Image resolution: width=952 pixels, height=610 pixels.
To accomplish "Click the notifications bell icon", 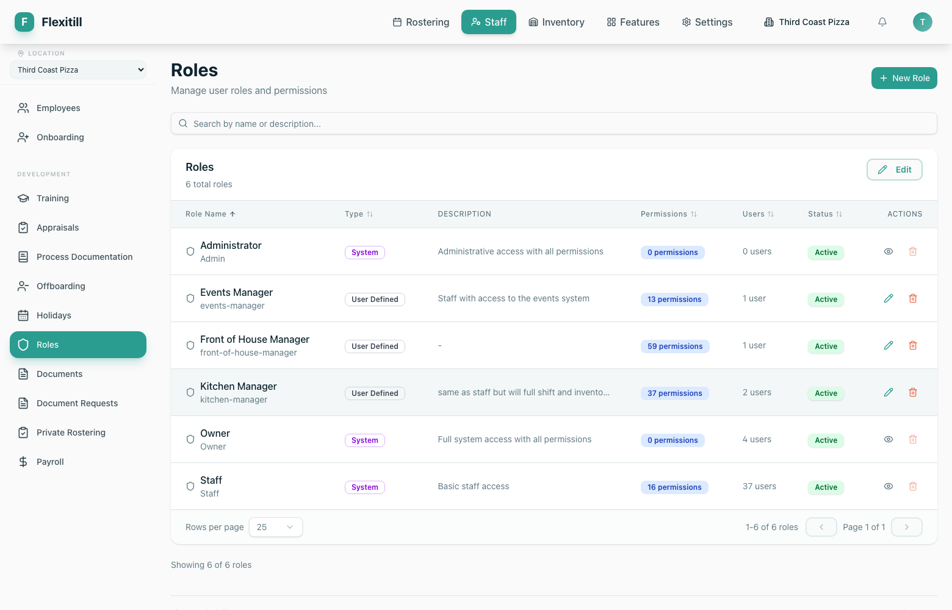I will (x=882, y=22).
